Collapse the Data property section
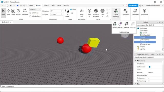The height and width of the screenshot is (92, 164). [x=135, y=84]
